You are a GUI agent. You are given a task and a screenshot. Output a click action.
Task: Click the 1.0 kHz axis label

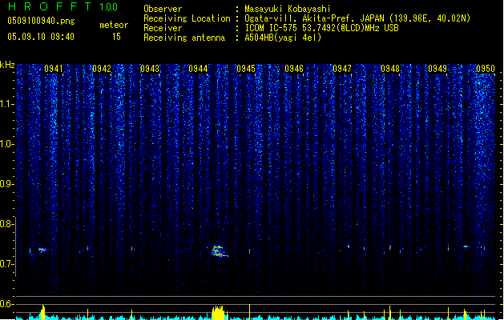(x=7, y=144)
